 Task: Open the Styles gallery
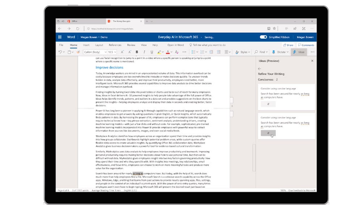(243, 52)
